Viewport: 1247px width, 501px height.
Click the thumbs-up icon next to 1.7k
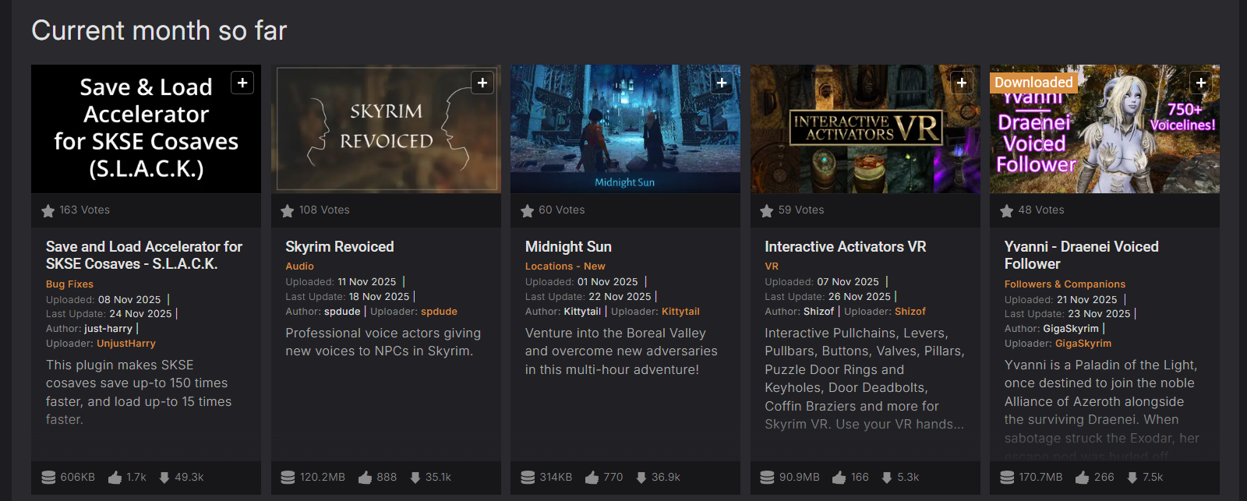[115, 478]
